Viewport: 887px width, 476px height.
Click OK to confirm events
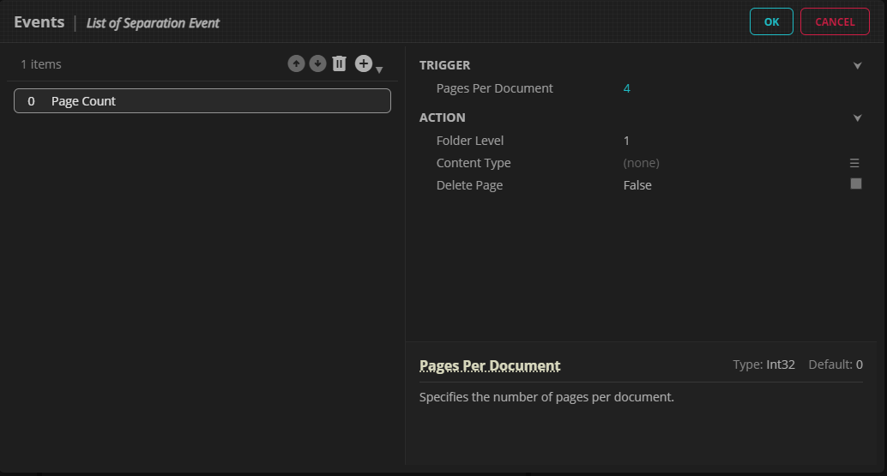[x=771, y=21]
